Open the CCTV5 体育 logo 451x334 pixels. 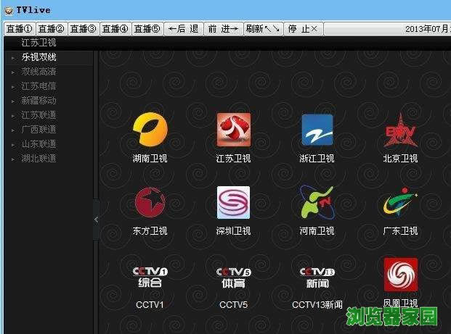pyautogui.click(x=234, y=277)
